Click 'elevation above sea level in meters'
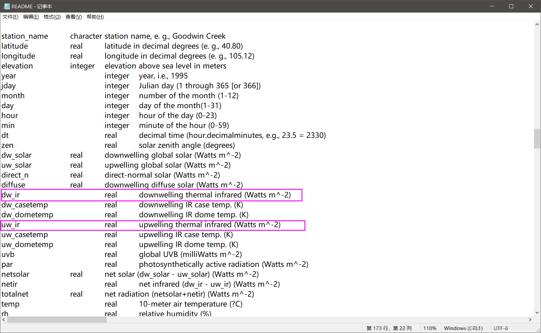 coord(165,66)
